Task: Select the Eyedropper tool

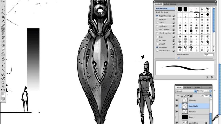Action: 3,21
